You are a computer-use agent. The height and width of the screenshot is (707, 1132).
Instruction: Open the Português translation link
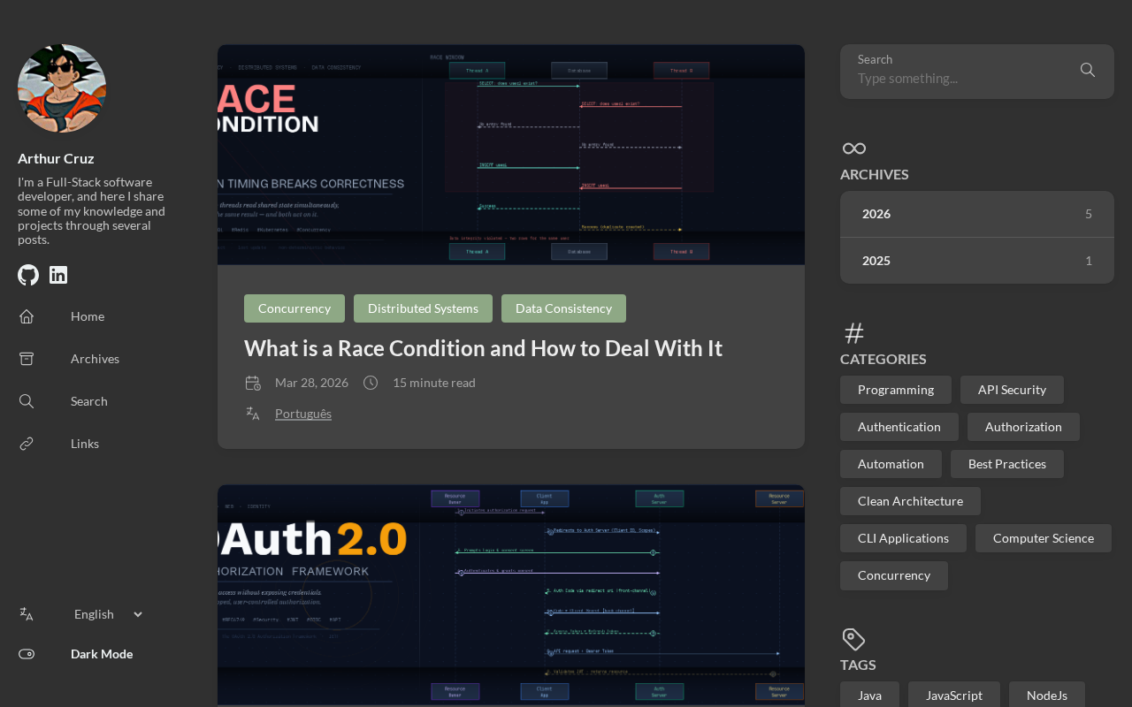[x=303, y=414]
